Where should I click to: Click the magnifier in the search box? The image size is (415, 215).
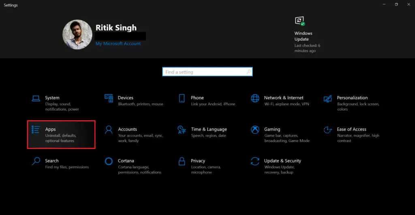[x=248, y=72]
